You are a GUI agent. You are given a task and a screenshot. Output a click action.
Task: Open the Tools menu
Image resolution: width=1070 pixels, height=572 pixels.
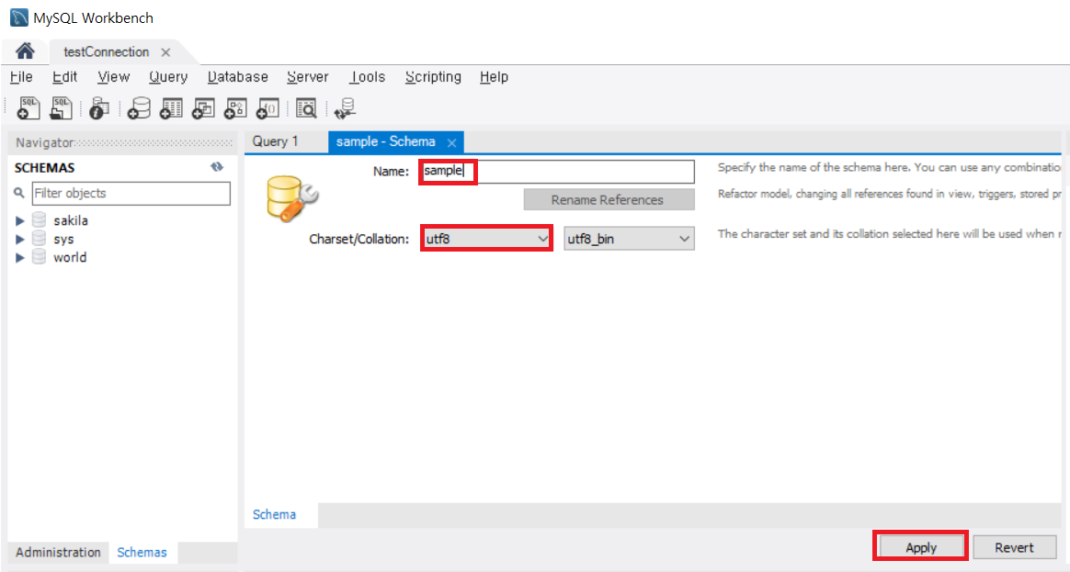[367, 77]
